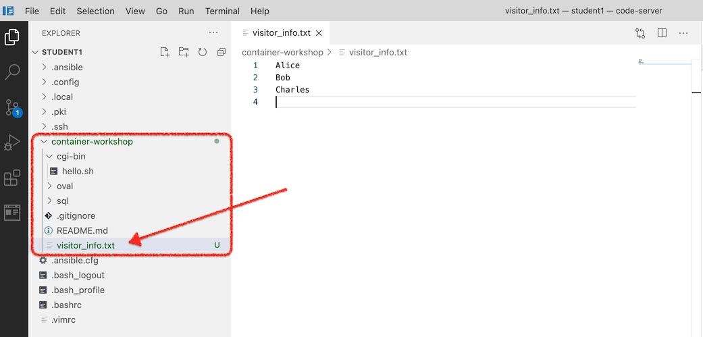Open hello.sh file in the tree
The image size is (703, 337).
point(78,171)
